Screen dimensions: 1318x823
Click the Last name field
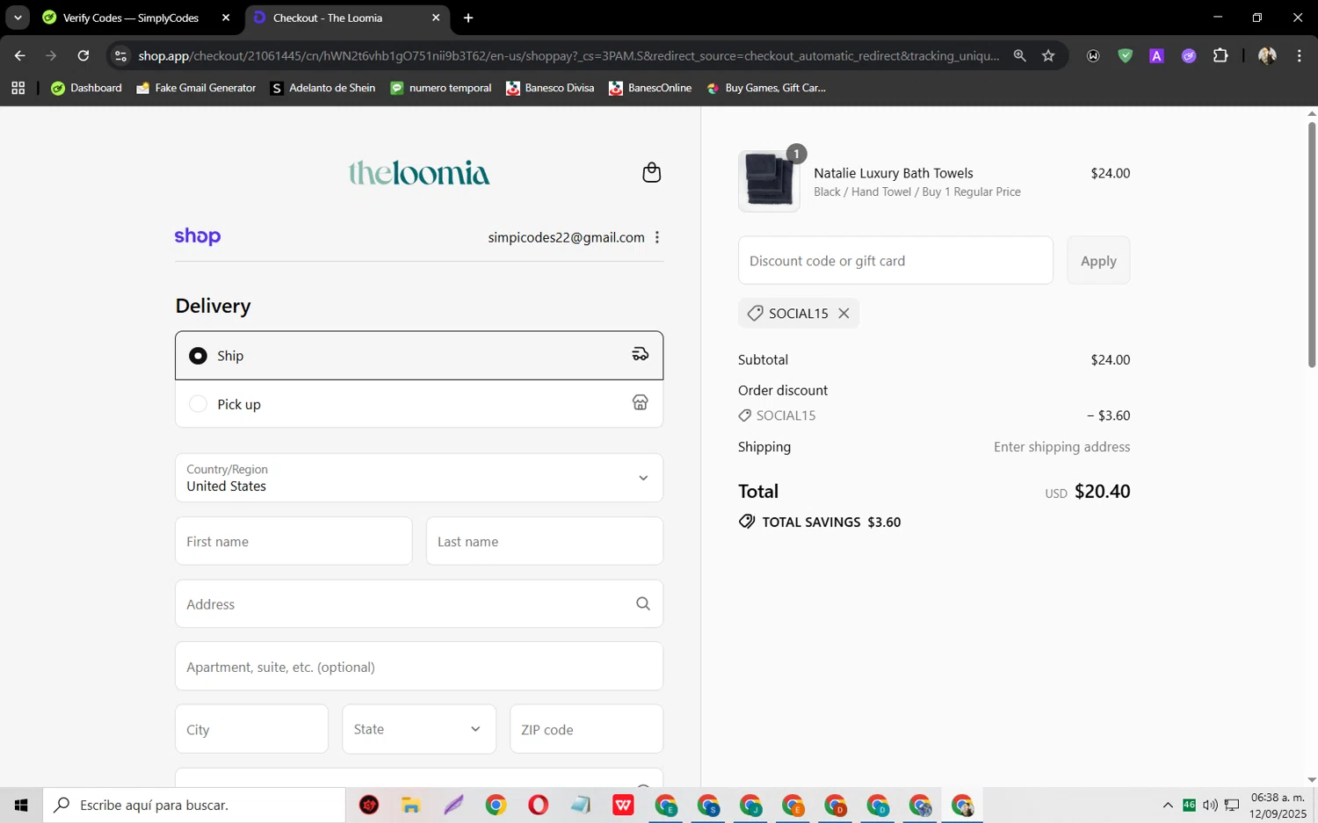tap(545, 541)
